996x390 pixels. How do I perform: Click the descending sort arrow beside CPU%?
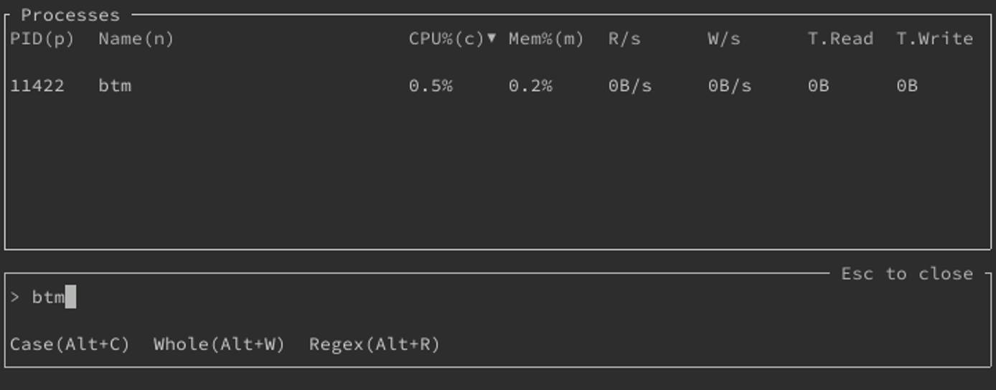tap(492, 38)
